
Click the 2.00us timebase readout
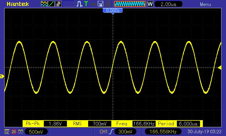click(168, 4)
